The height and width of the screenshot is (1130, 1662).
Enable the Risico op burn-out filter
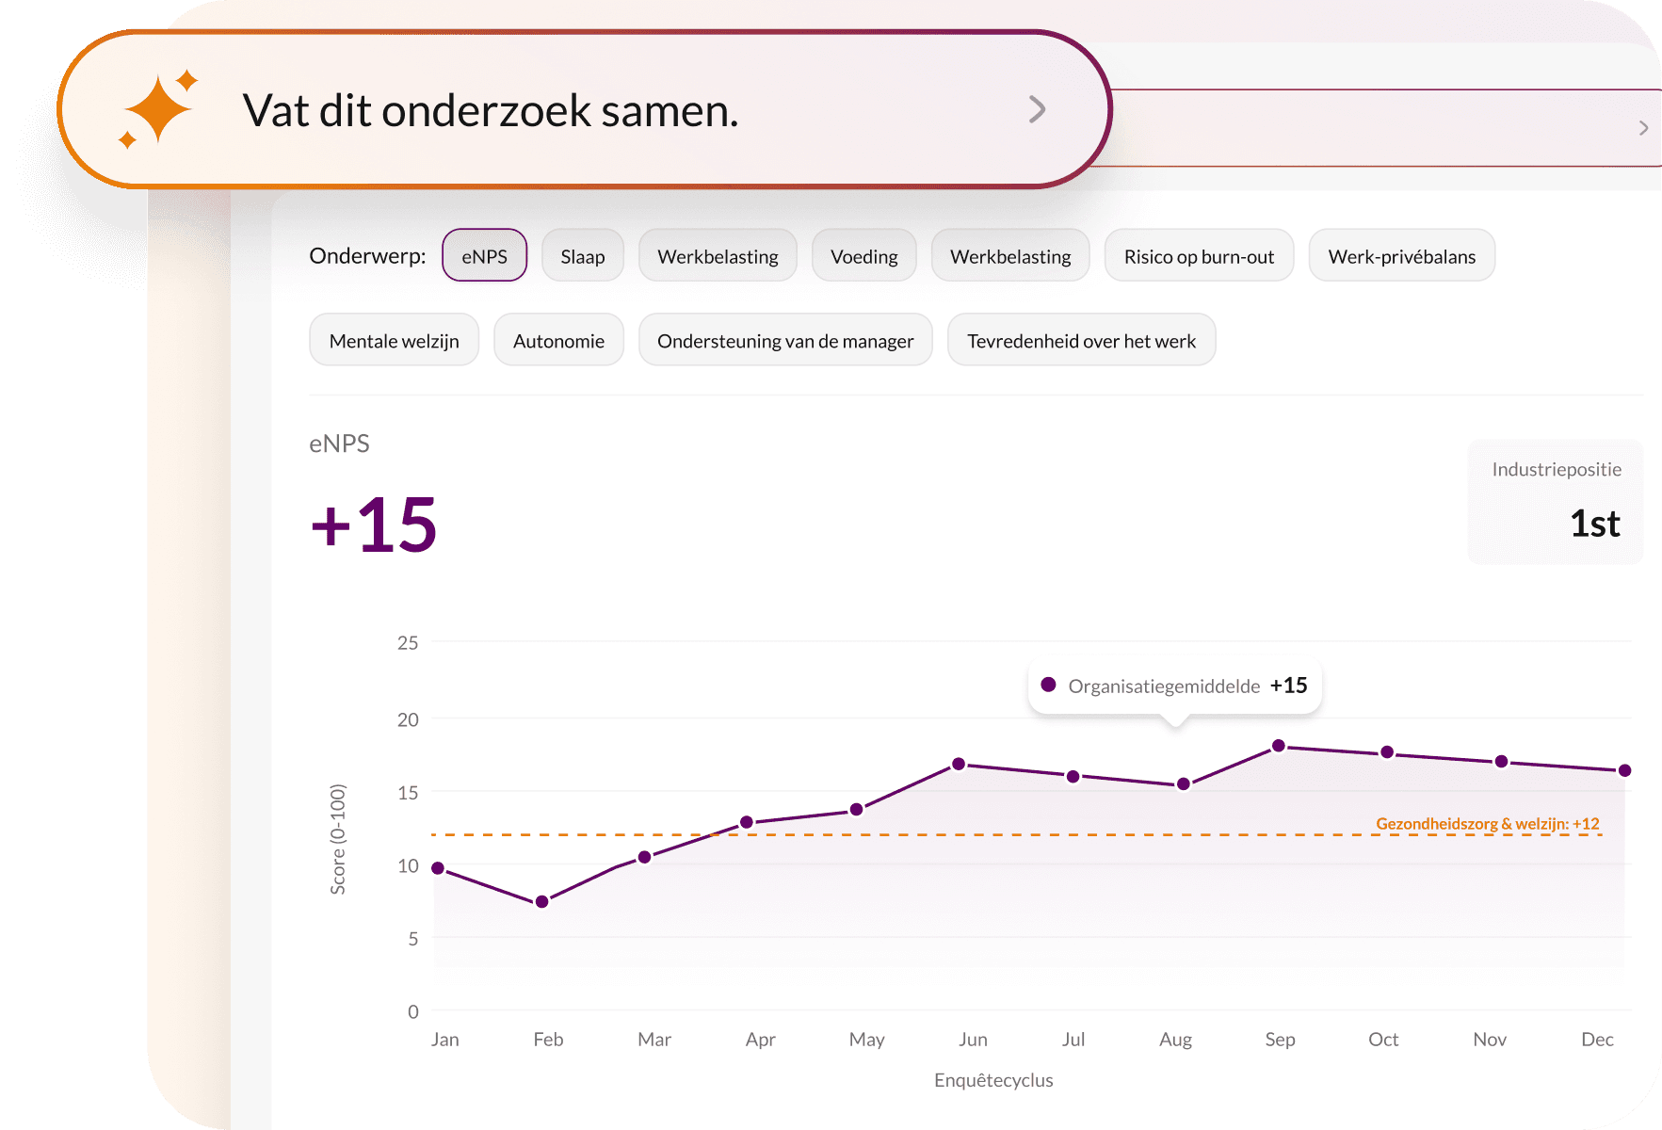click(1199, 255)
